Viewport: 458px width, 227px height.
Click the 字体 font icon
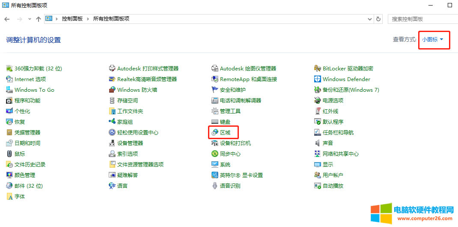click(10, 196)
